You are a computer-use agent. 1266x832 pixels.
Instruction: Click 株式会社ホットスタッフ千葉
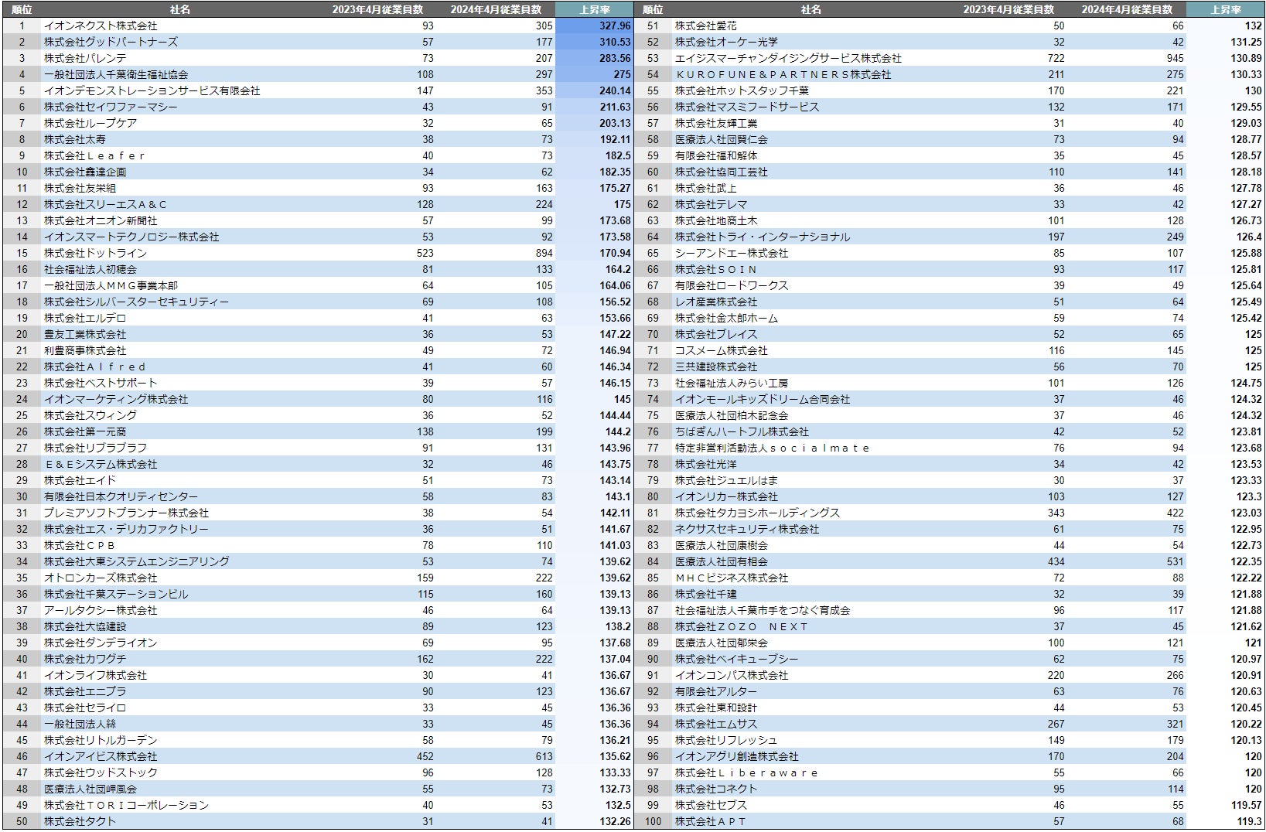[742, 90]
